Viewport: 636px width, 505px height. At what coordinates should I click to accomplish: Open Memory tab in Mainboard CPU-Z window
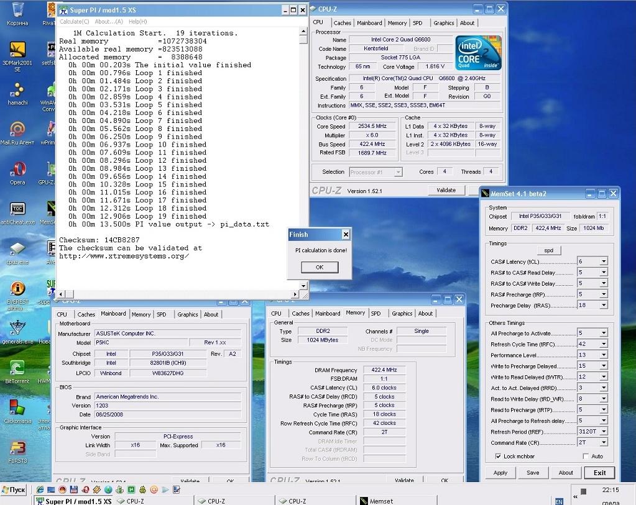click(x=141, y=314)
